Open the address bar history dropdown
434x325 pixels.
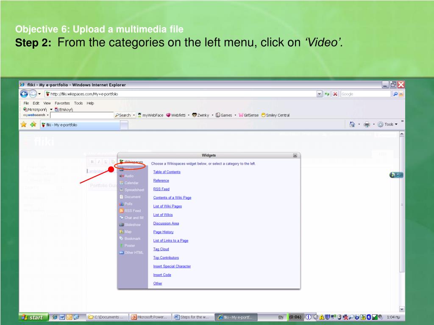coord(320,94)
